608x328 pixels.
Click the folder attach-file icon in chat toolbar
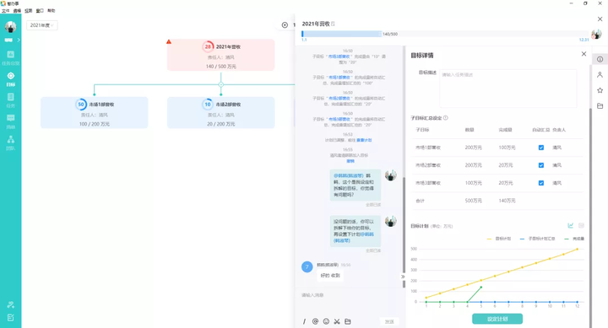(348, 321)
